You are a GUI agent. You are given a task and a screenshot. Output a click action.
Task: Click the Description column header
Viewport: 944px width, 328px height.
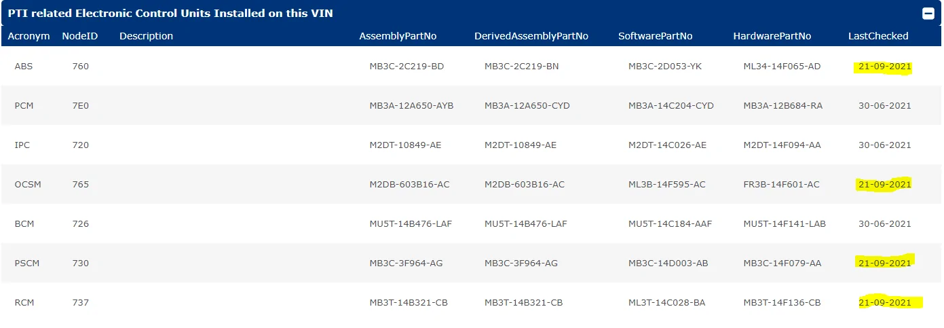pyautogui.click(x=146, y=36)
